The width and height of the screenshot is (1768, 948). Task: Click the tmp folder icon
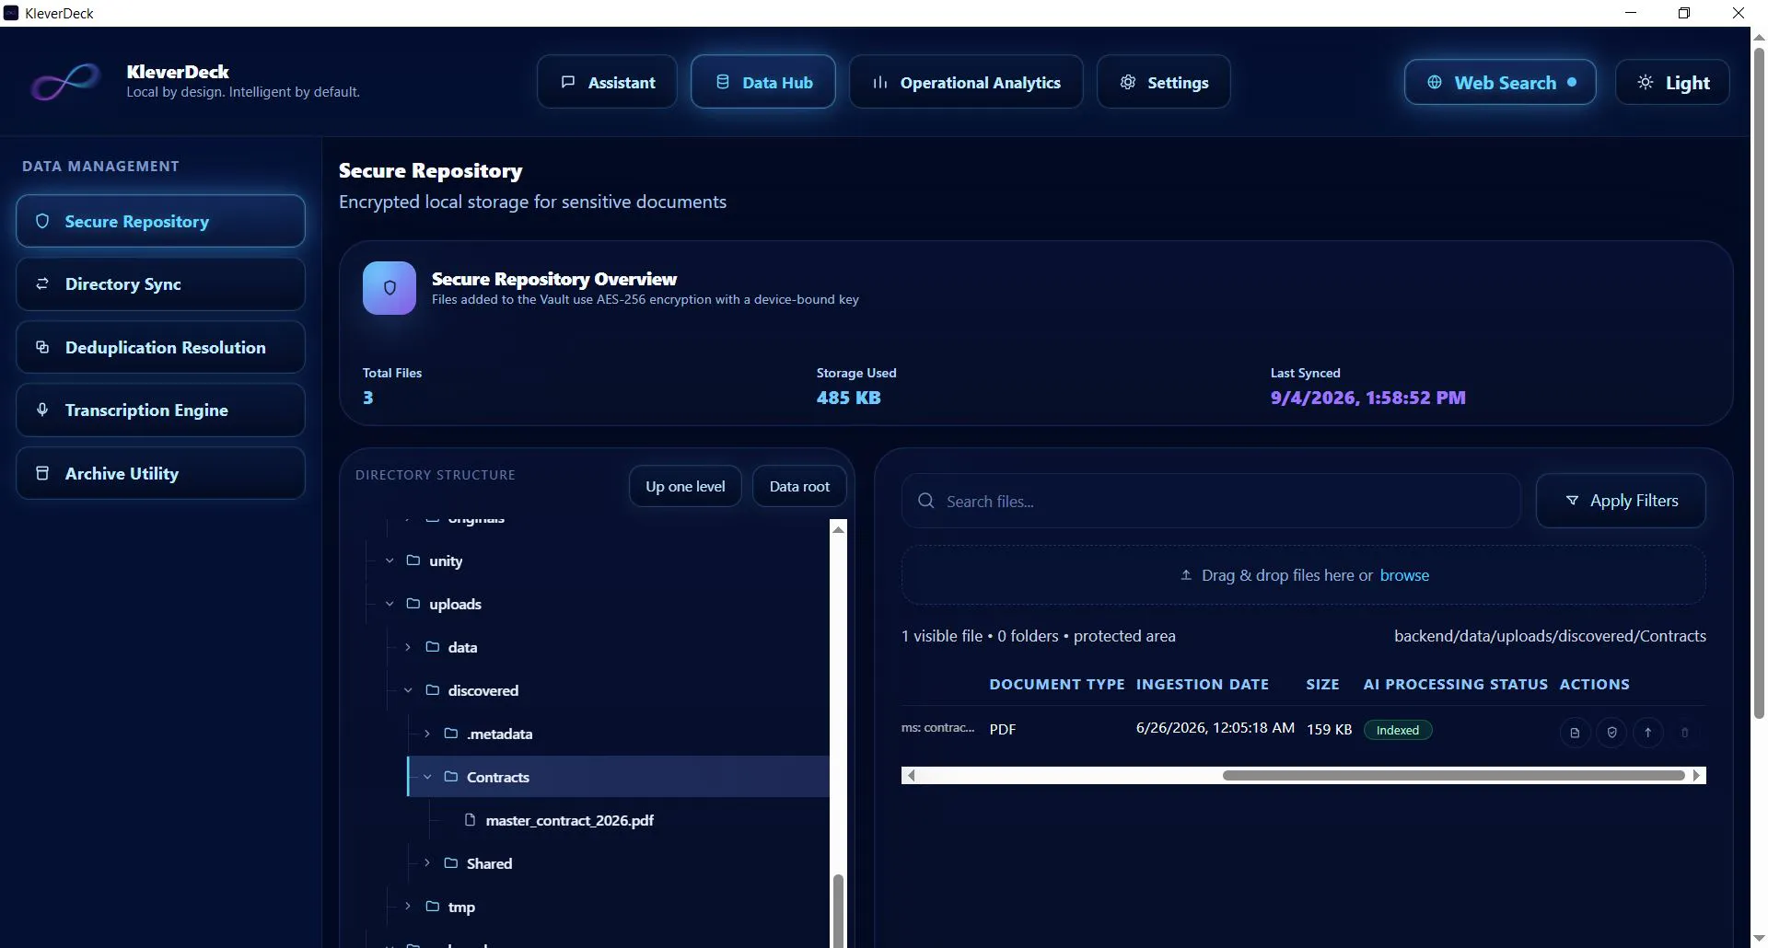tap(433, 907)
